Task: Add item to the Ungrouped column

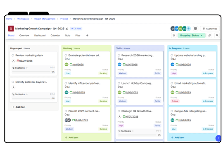Action: tap(19, 107)
